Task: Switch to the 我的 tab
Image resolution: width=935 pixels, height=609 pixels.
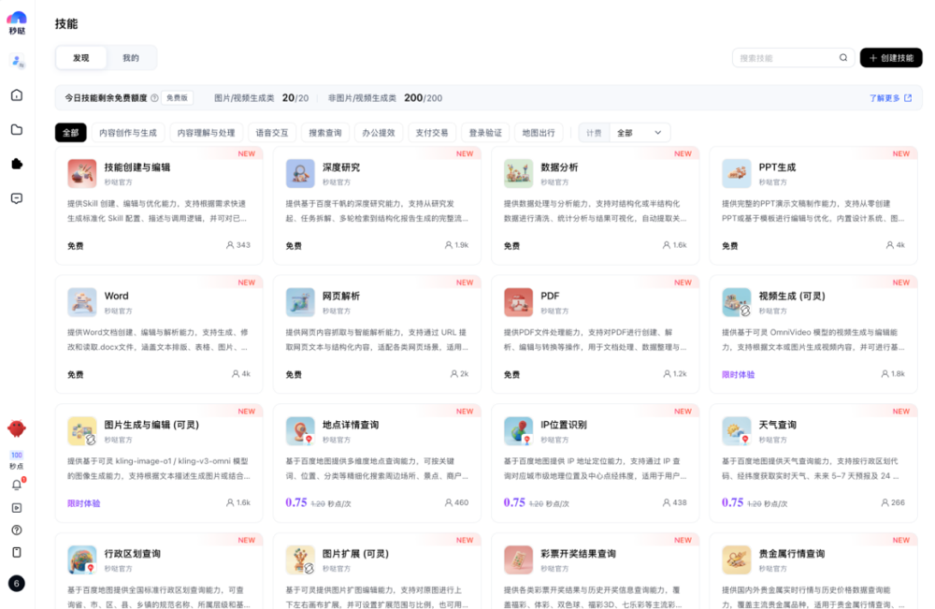Action: point(131,58)
